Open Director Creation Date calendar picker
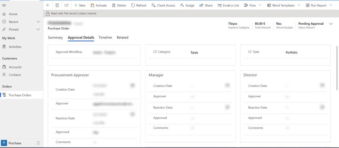This screenshot has height=148, width=339. click(x=322, y=86)
